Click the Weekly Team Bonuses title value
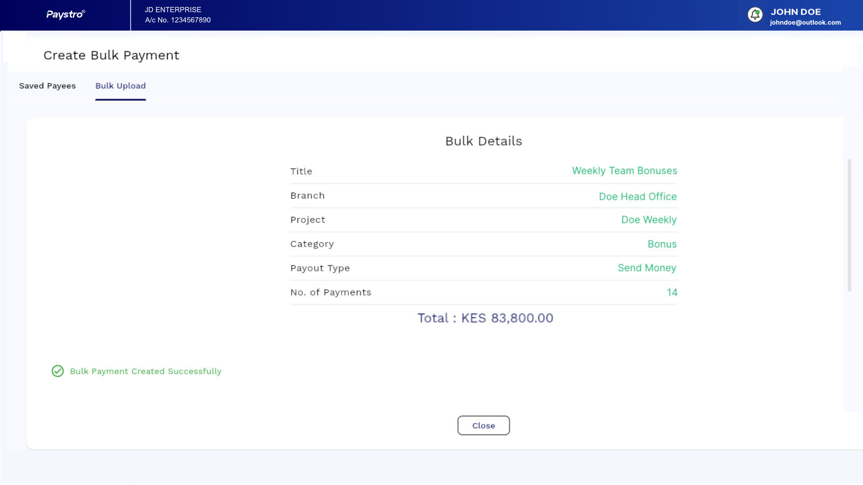The width and height of the screenshot is (863, 485). [x=624, y=171]
